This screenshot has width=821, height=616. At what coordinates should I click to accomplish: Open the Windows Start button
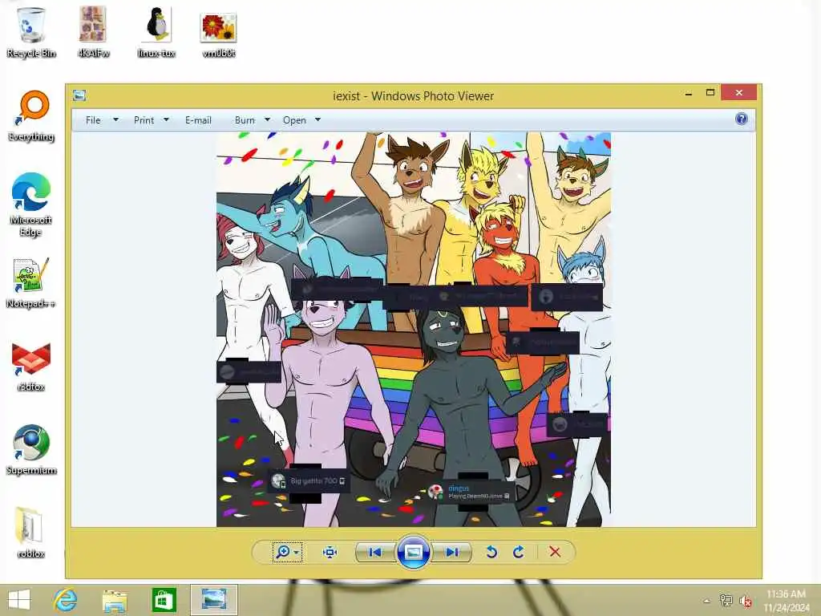coord(19,600)
